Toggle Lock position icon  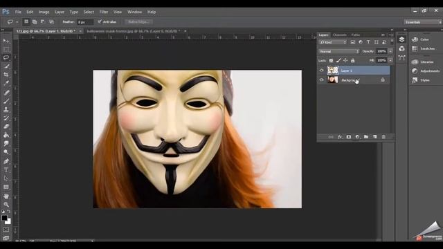tap(345, 60)
